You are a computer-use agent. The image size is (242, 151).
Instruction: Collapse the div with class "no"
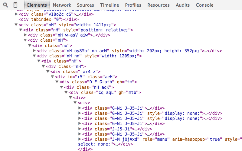tap(30, 46)
